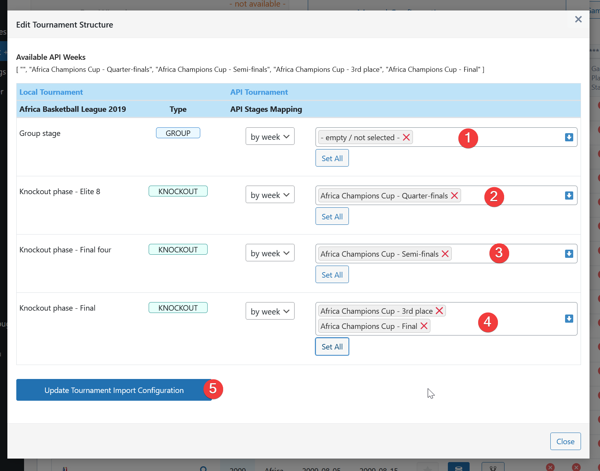Open the Final four weeks list arrow
The height and width of the screenshot is (471, 600).
[569, 254]
